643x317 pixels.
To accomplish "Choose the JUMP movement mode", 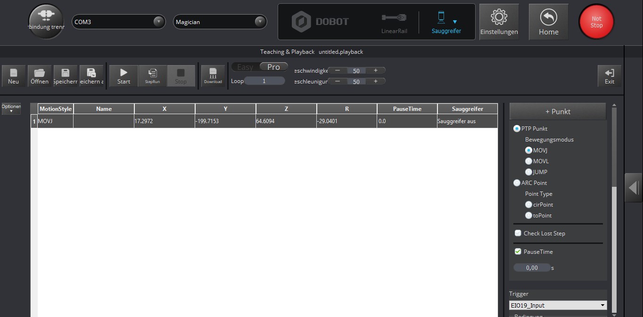I will tap(528, 172).
